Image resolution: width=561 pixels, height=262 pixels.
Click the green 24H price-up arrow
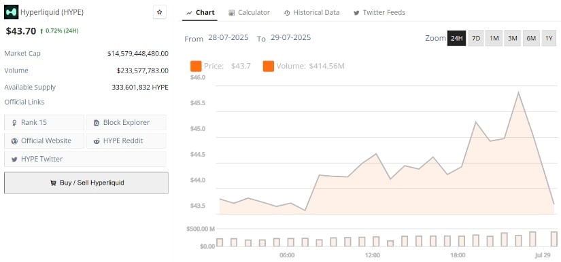42,31
